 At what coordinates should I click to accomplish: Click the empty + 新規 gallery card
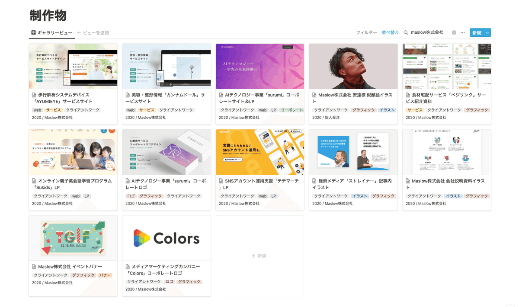click(x=260, y=256)
